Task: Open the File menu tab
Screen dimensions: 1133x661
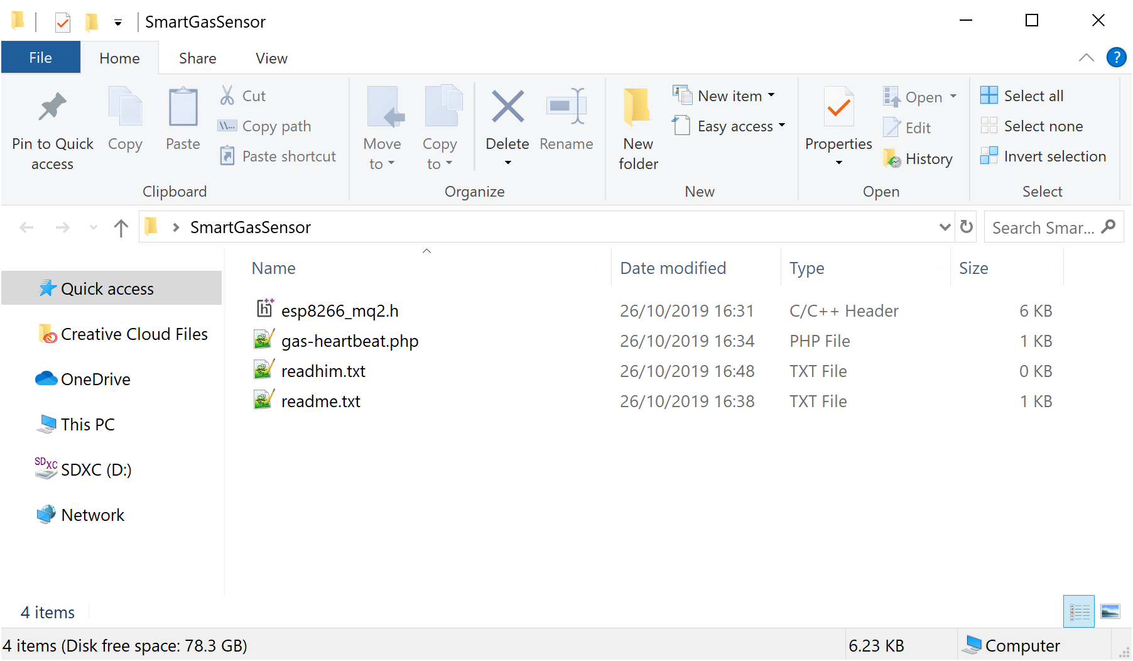Action: [x=41, y=57]
